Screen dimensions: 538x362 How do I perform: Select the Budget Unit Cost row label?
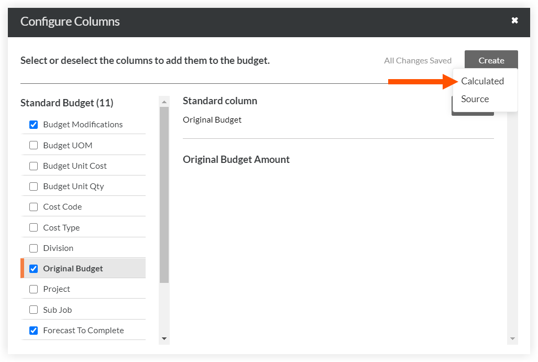tap(75, 166)
